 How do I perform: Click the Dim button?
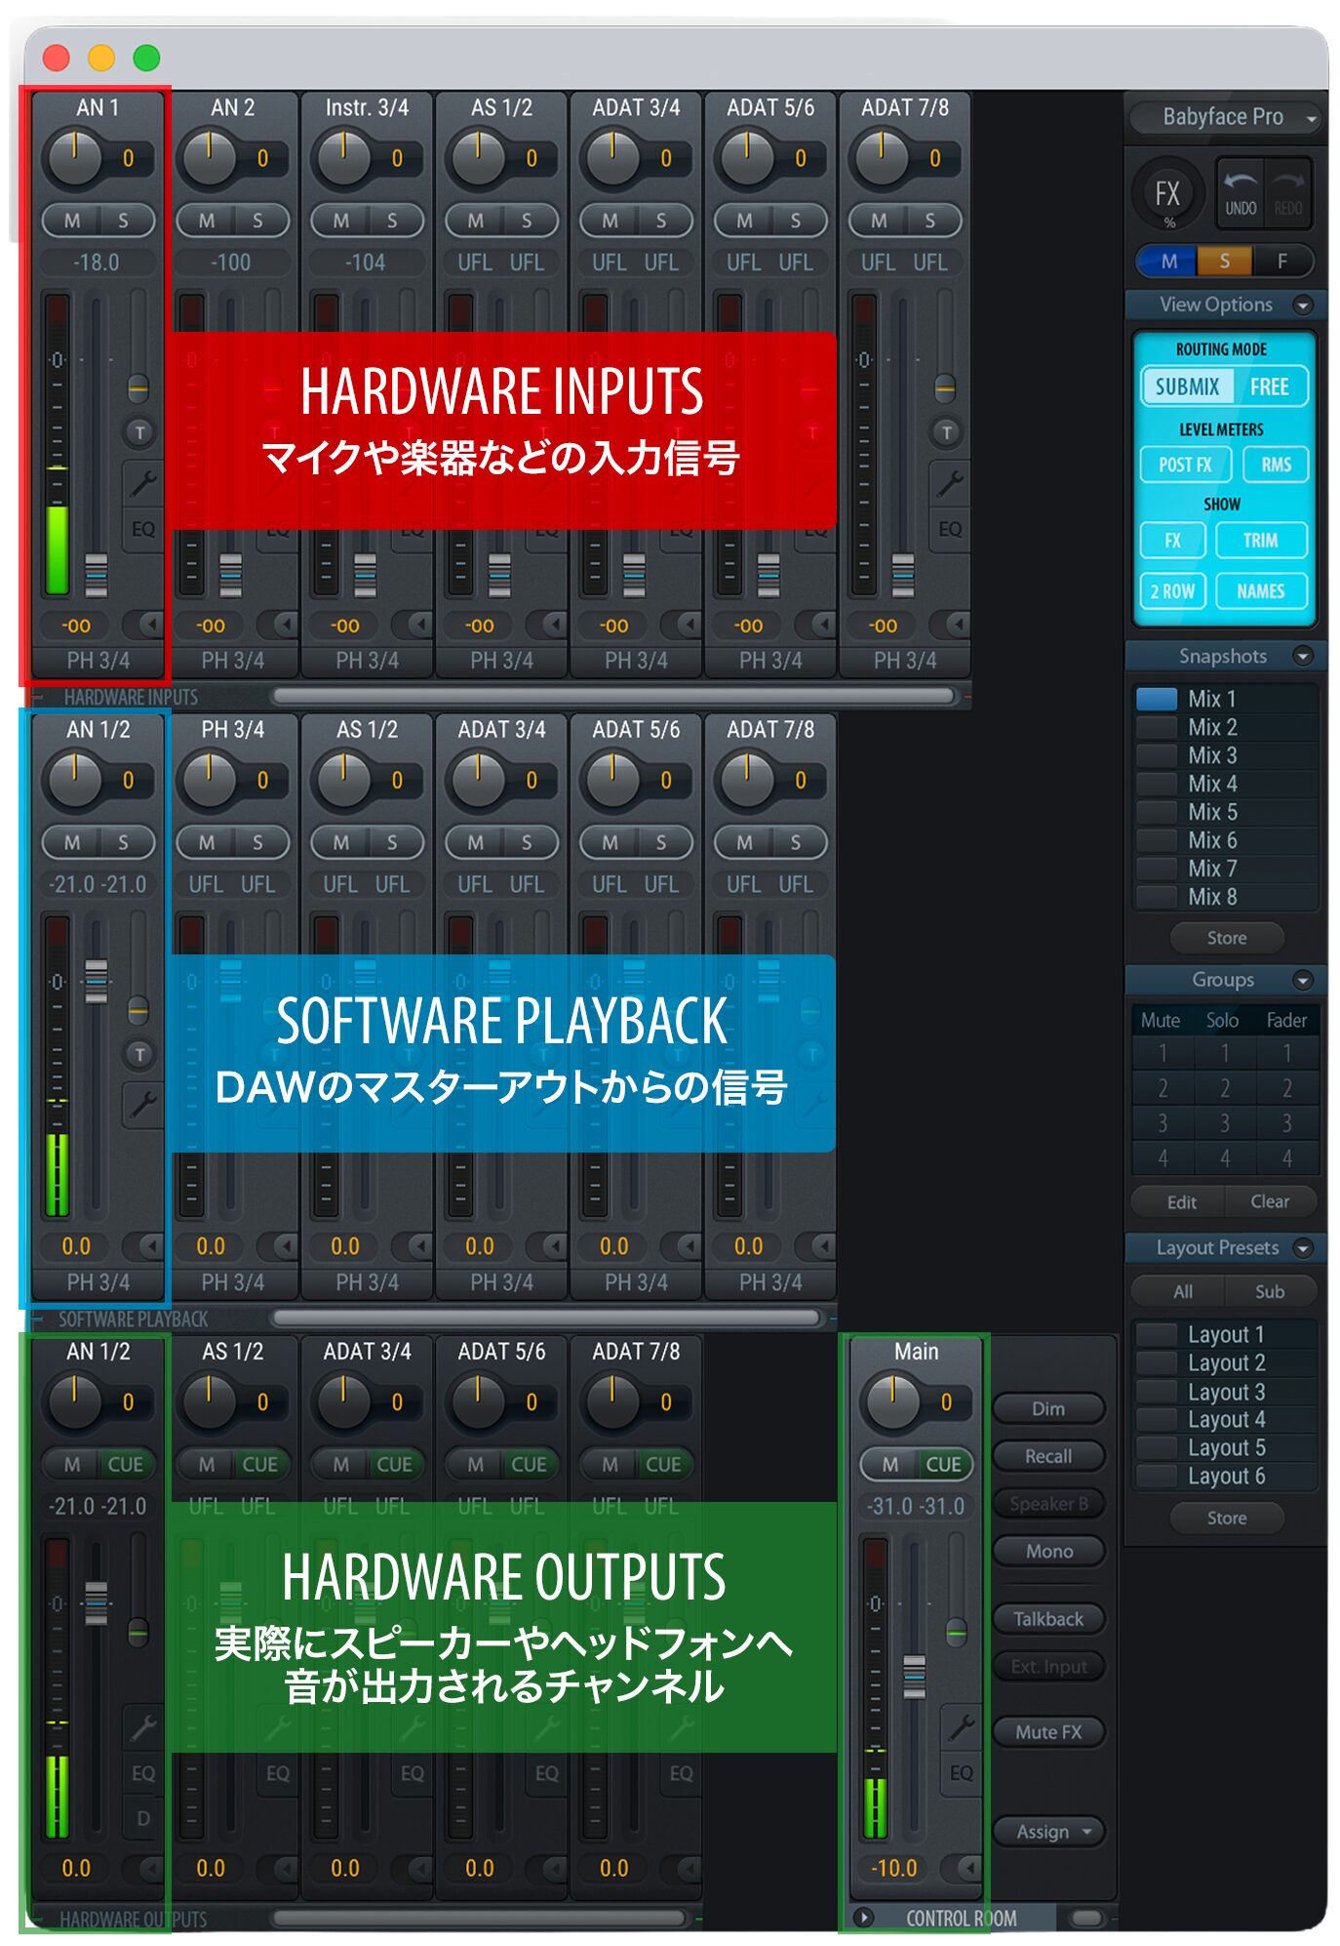tap(1048, 1408)
